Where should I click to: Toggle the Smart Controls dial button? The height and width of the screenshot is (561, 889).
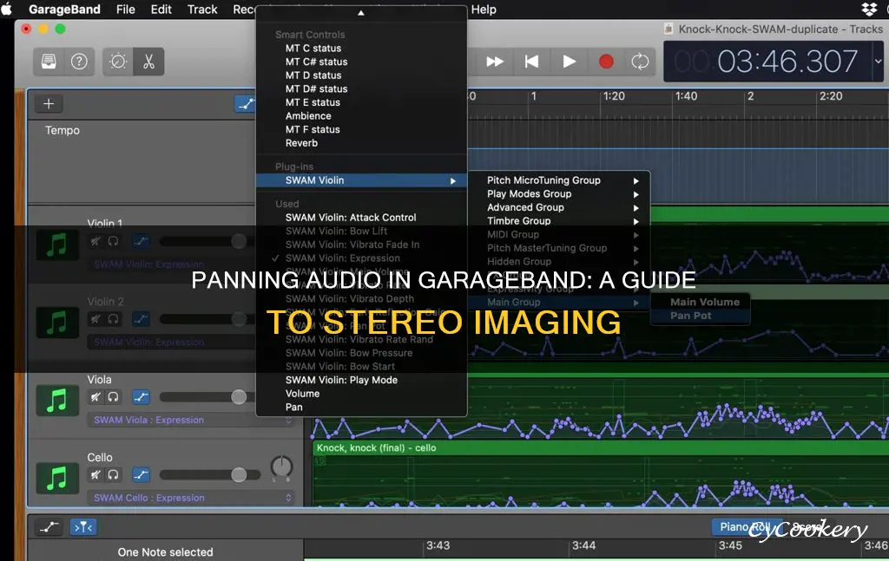point(118,62)
